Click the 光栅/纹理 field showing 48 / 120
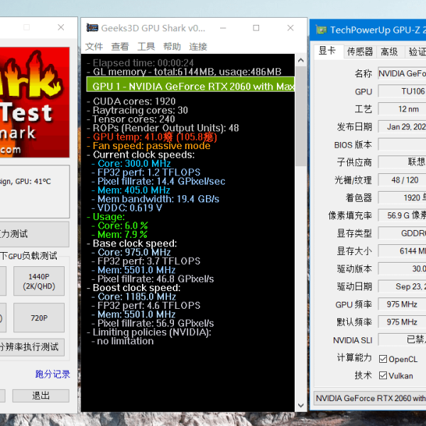The width and height of the screenshot is (426, 426). 402,180
